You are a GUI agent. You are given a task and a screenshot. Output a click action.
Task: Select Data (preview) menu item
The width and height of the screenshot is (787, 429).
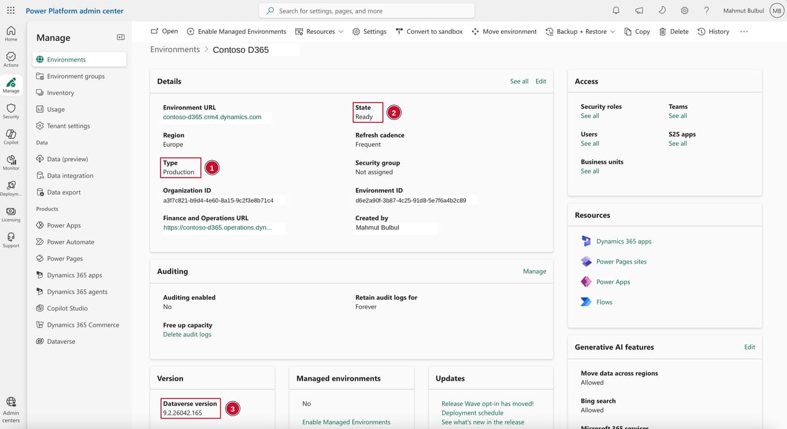pos(80,159)
